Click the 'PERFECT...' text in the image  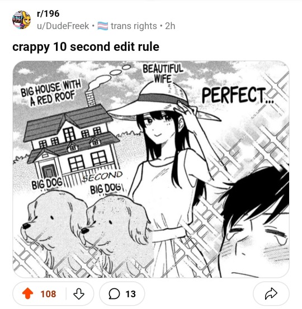tap(238, 96)
